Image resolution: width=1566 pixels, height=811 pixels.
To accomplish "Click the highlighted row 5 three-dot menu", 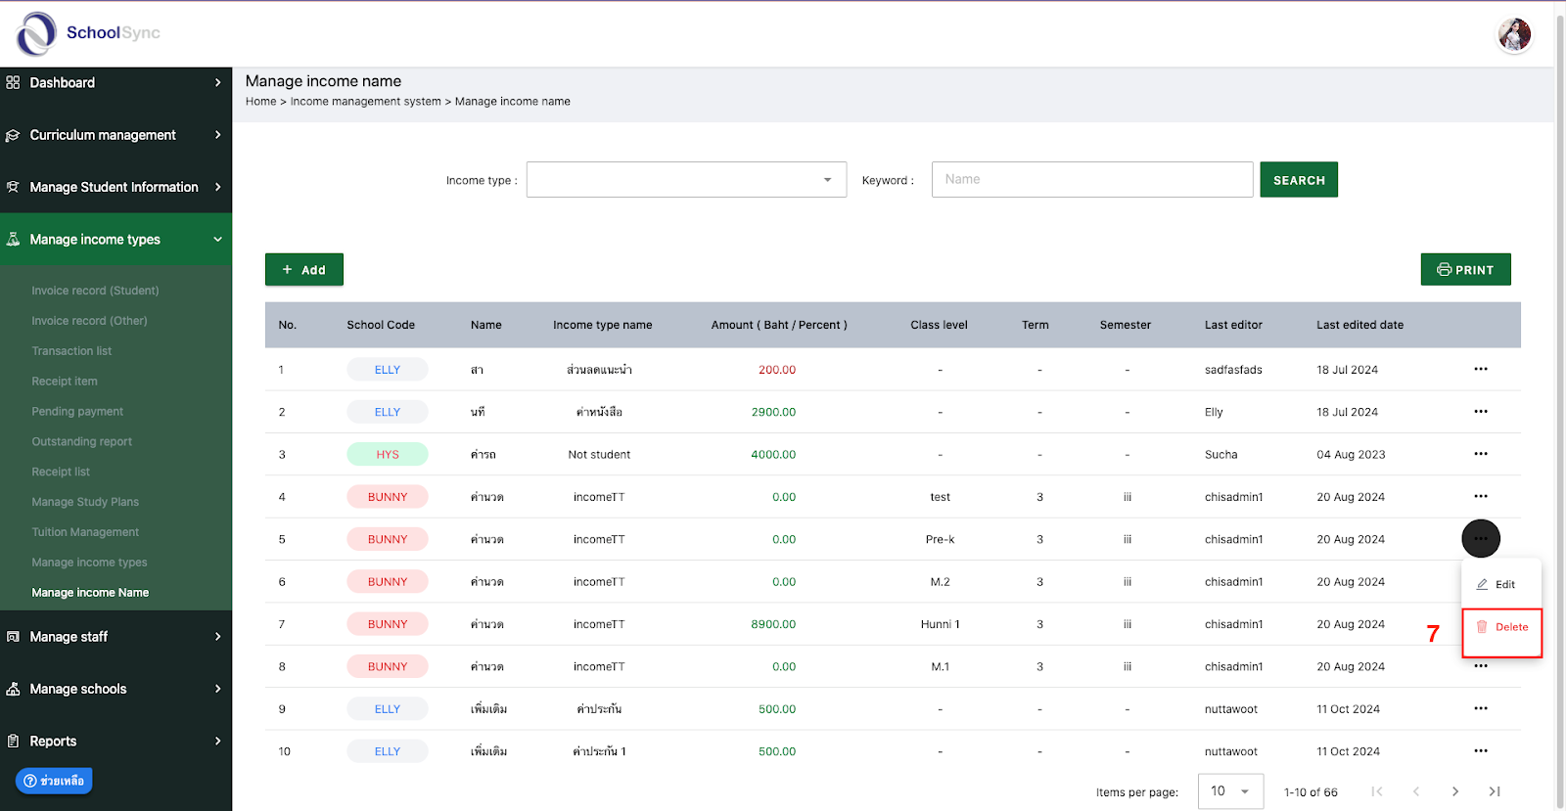I will coord(1481,538).
